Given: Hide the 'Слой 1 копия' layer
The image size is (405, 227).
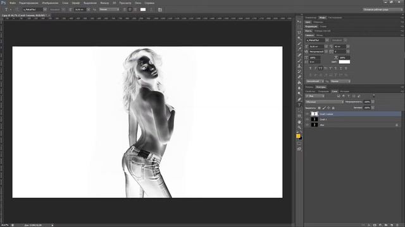Looking at the screenshot, I should (x=307, y=113).
